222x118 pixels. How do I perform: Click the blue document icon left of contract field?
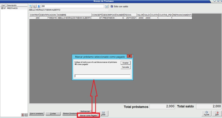click(x=39, y=6)
